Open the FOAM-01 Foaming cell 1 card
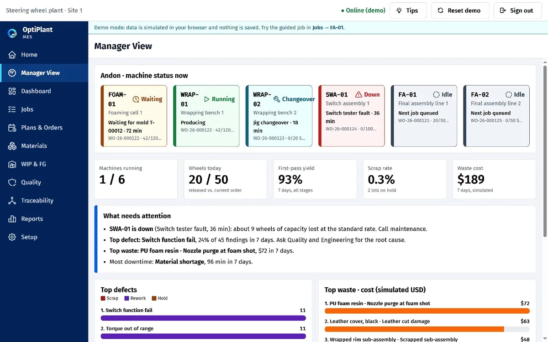Viewport: 548px width, 342px height. pos(134,116)
